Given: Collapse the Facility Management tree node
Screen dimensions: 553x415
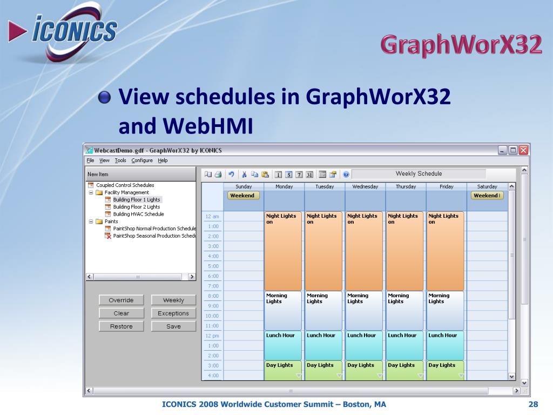Looking at the screenshot, I should [x=91, y=193].
